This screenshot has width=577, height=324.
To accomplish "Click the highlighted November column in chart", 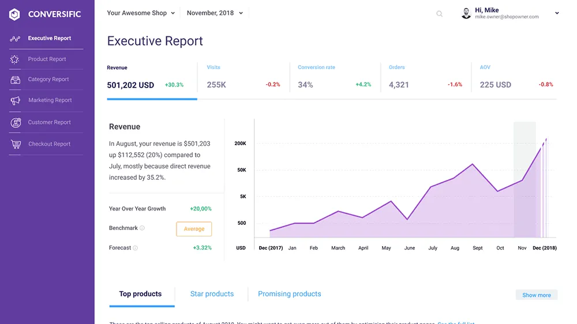I will [x=524, y=179].
